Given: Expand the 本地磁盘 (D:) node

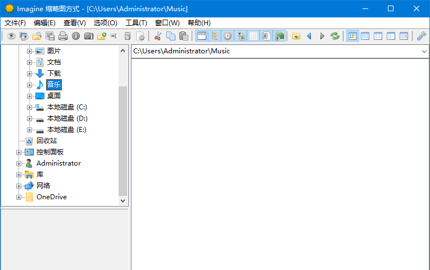Looking at the screenshot, I should point(29,118).
